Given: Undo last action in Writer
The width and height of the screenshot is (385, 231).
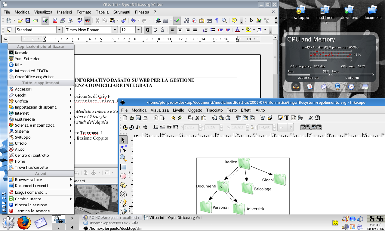Looking at the screenshot, I should point(133,21).
